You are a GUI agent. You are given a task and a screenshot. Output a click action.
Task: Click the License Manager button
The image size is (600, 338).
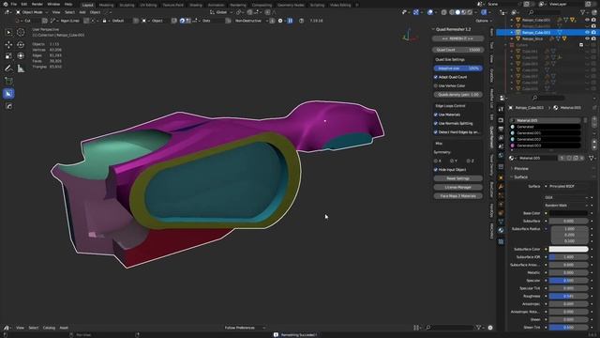pyautogui.click(x=457, y=188)
